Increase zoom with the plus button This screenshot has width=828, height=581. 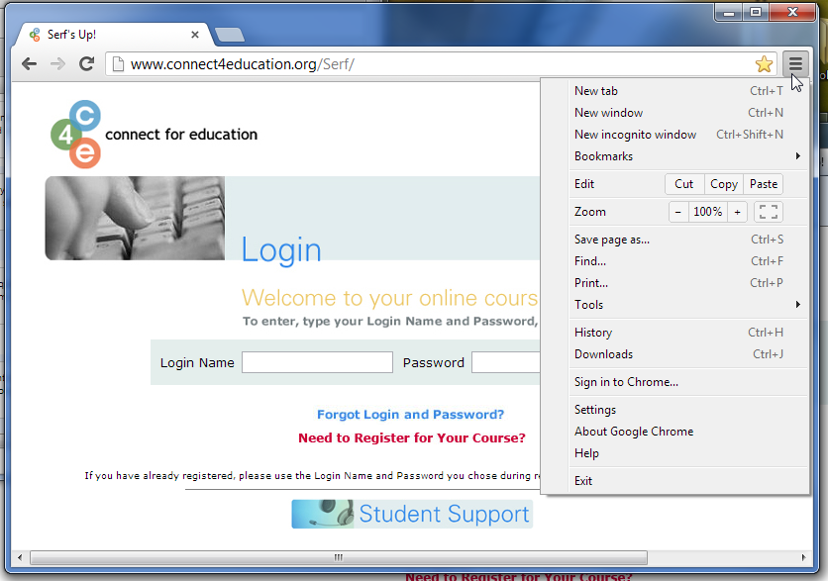[x=737, y=212]
